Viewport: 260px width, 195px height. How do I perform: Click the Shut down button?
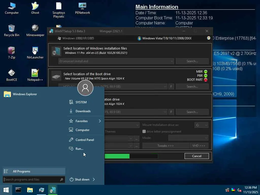click(x=79, y=180)
